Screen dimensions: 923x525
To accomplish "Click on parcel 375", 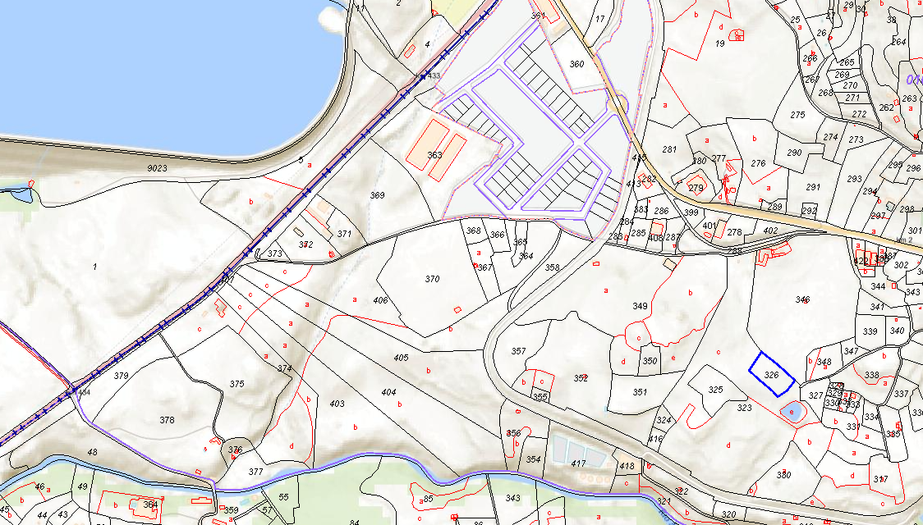I will point(236,384).
